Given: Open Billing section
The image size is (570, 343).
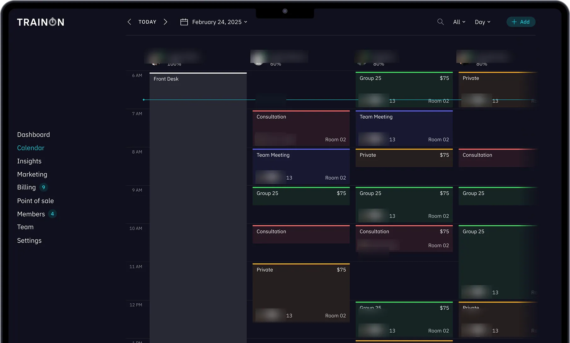Looking at the screenshot, I should pos(26,187).
